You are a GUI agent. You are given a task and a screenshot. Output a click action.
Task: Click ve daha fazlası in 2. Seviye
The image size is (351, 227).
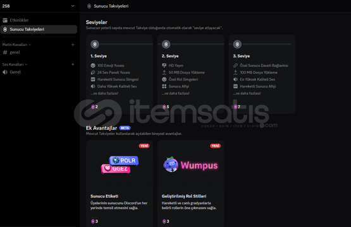pyautogui.click(x=176, y=93)
